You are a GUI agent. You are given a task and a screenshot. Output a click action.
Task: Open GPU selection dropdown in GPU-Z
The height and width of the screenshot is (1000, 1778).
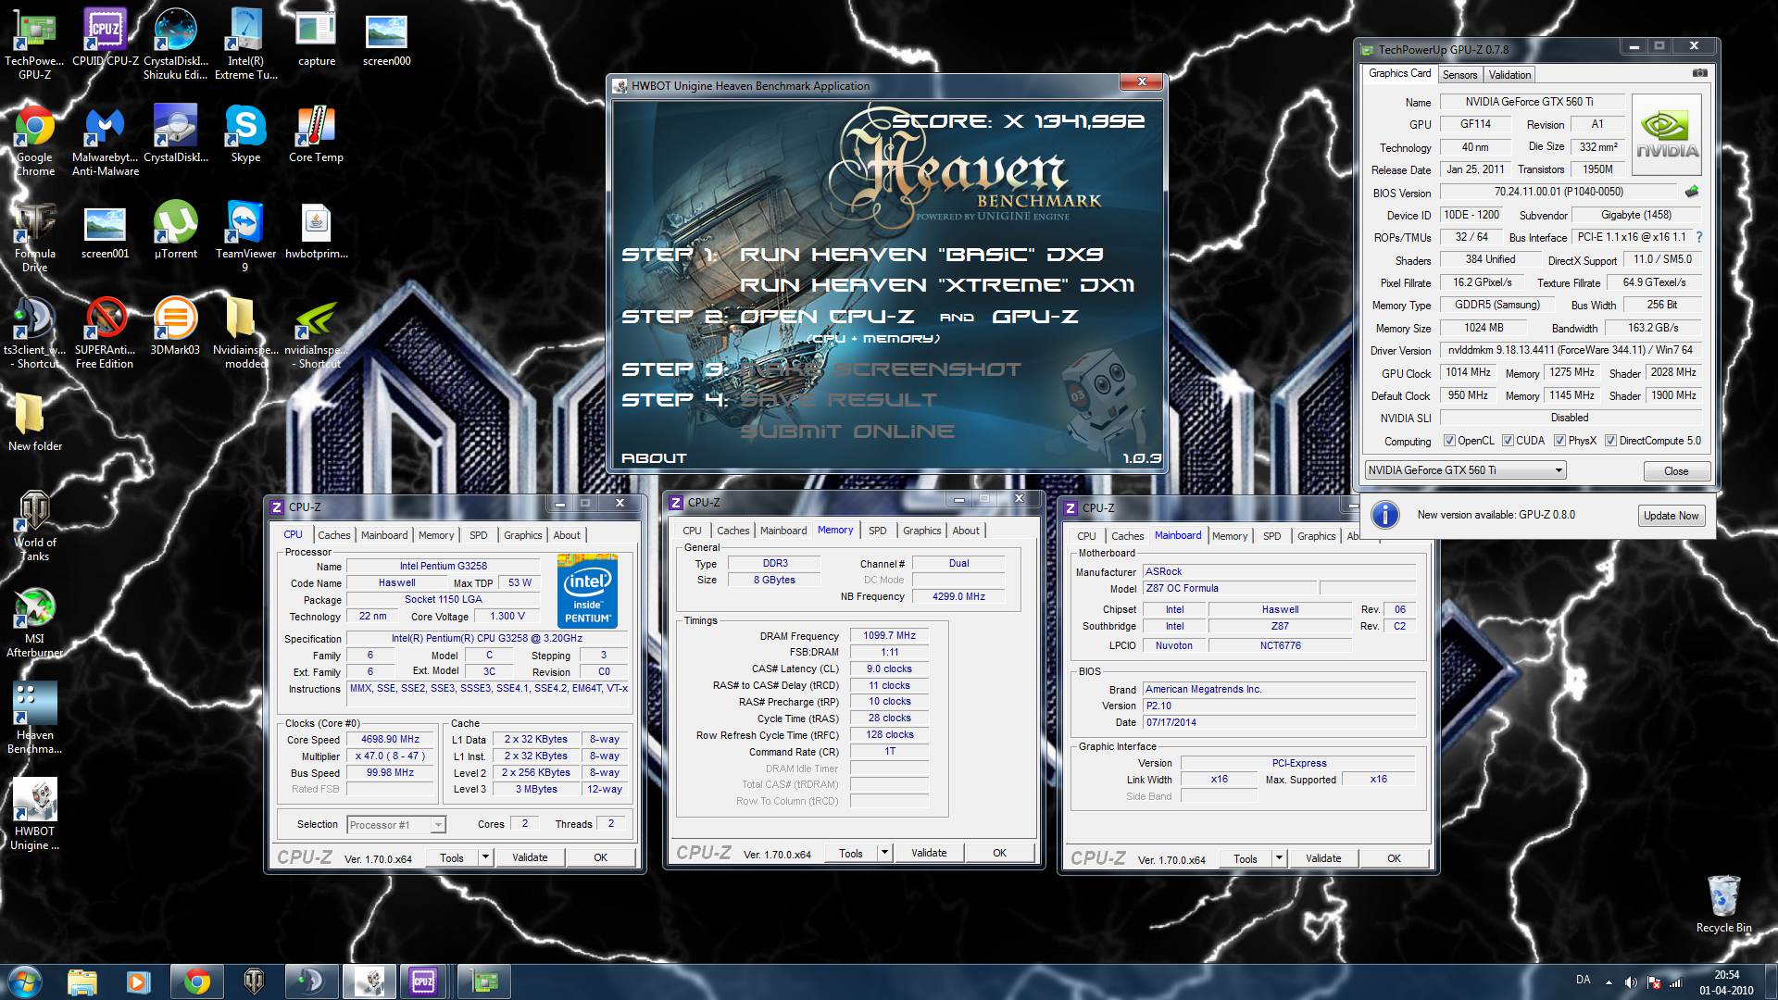[x=1465, y=470]
